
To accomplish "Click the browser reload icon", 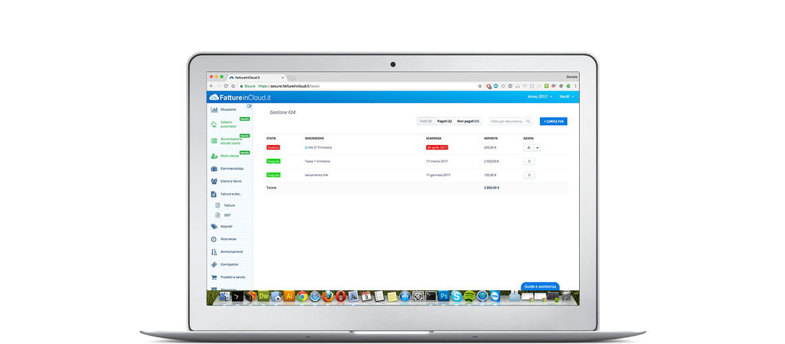I will click(226, 86).
